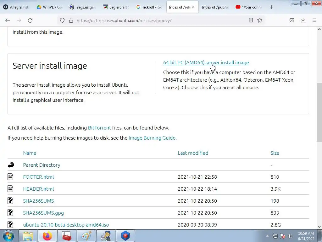Sort listing by Size column header
This screenshot has height=242, width=322.
pyautogui.click(x=275, y=153)
